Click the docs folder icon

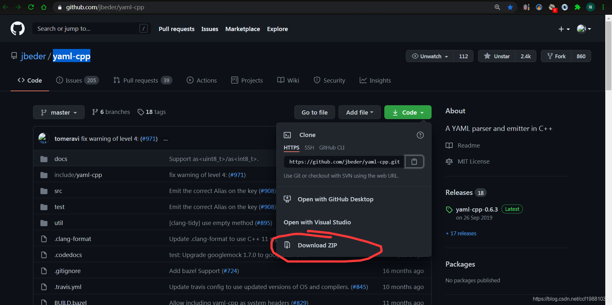[x=44, y=159]
